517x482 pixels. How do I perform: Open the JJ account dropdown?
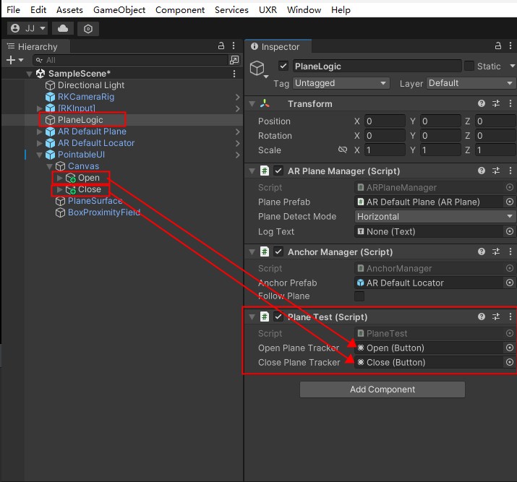point(27,28)
